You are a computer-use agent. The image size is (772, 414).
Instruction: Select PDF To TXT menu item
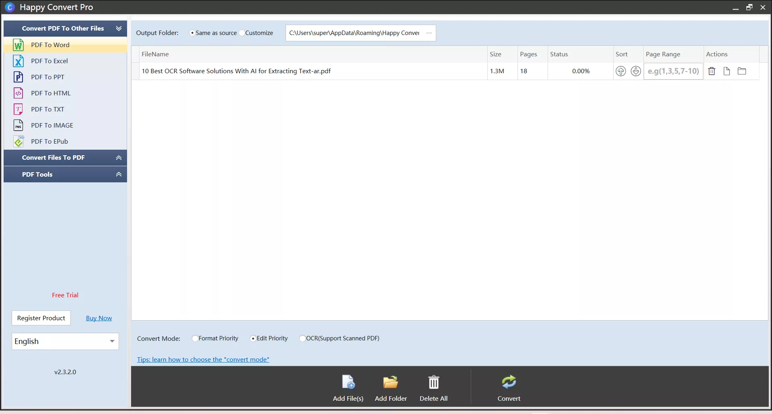tap(65, 109)
